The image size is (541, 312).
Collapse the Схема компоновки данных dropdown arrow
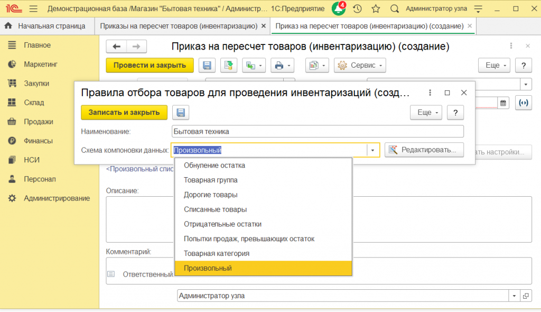click(372, 150)
